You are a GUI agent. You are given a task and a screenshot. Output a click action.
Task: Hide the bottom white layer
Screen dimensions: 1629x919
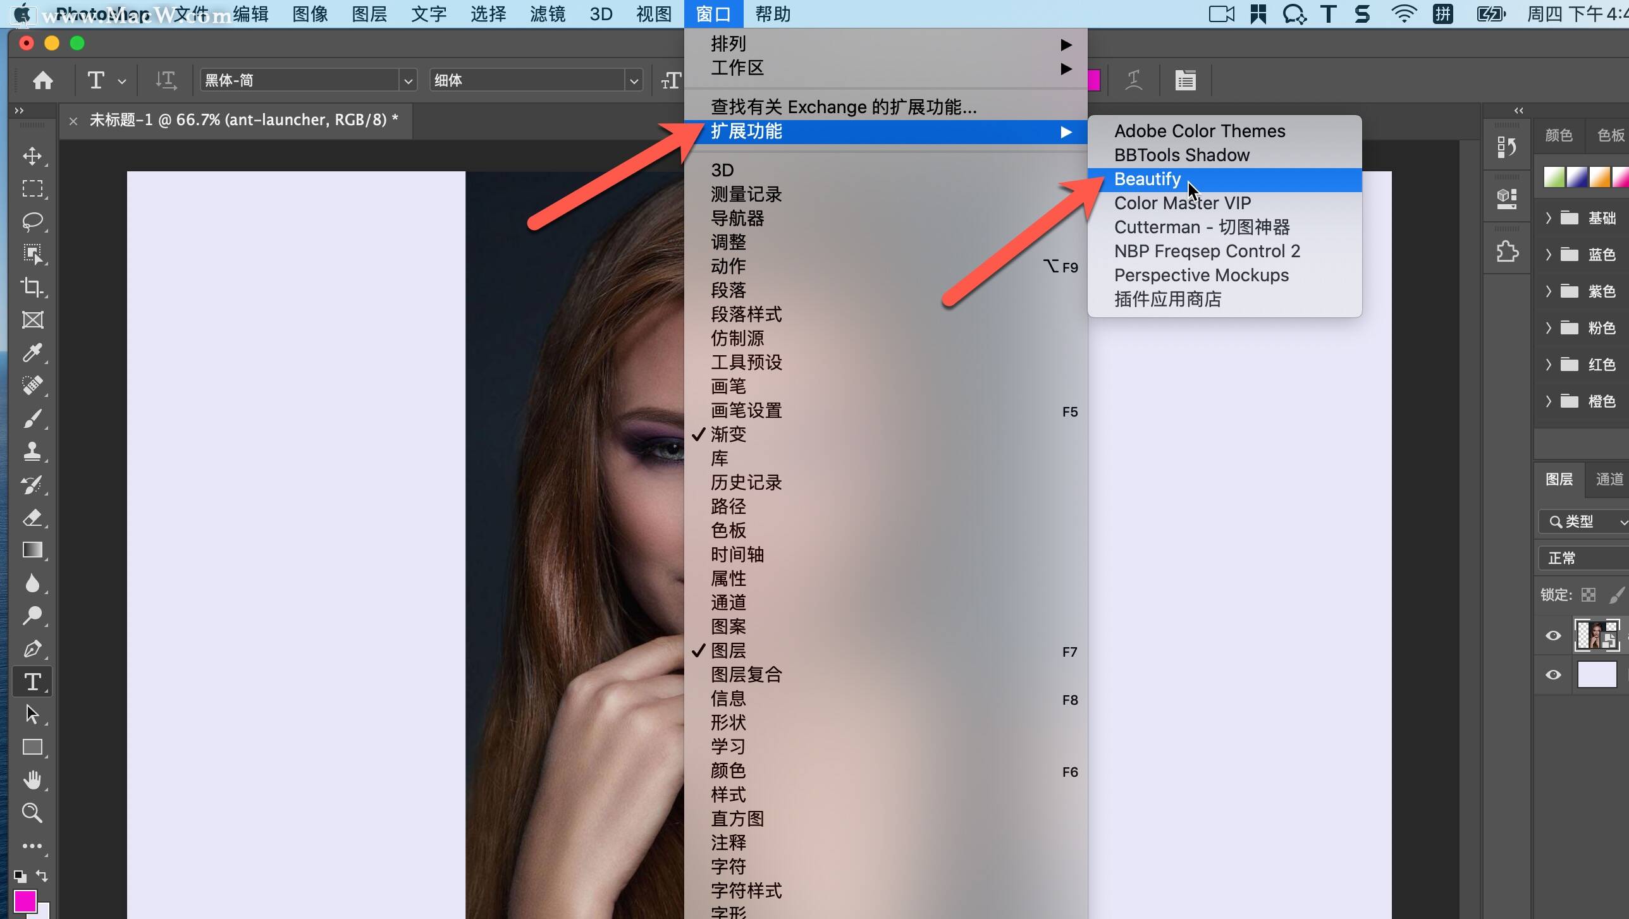point(1554,674)
